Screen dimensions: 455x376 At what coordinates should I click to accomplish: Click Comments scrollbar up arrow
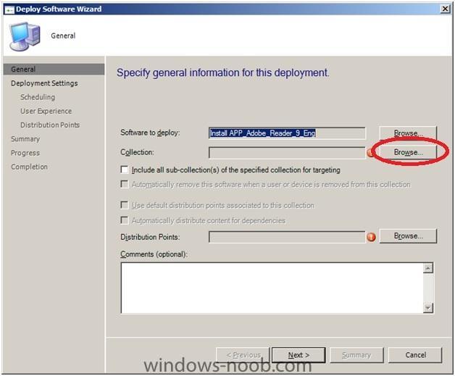[x=428, y=268]
